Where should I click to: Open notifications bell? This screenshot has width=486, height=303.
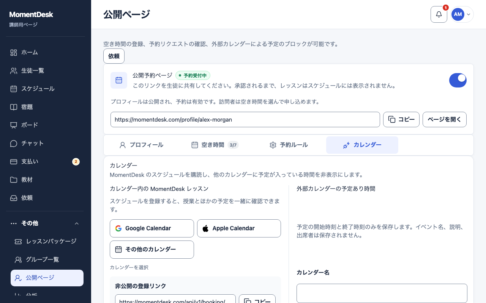coord(439,14)
